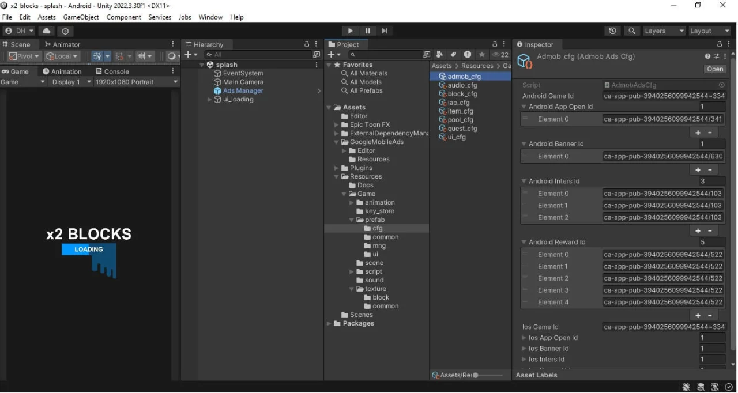Click Project search by import log icon

pyautogui.click(x=468, y=55)
